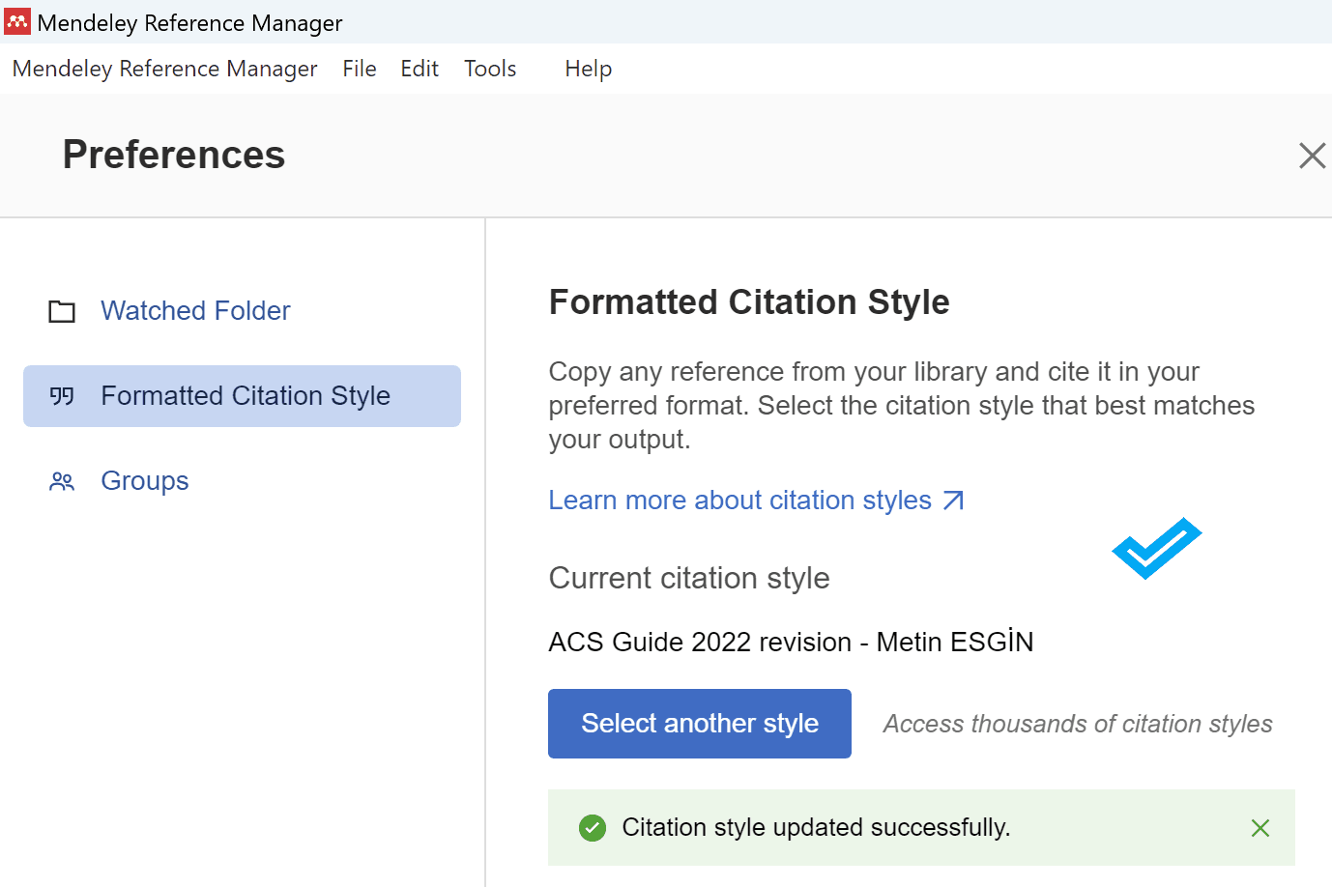The image size is (1332, 887).
Task: Click the Citation style updated successfully message
Action: pos(816,828)
